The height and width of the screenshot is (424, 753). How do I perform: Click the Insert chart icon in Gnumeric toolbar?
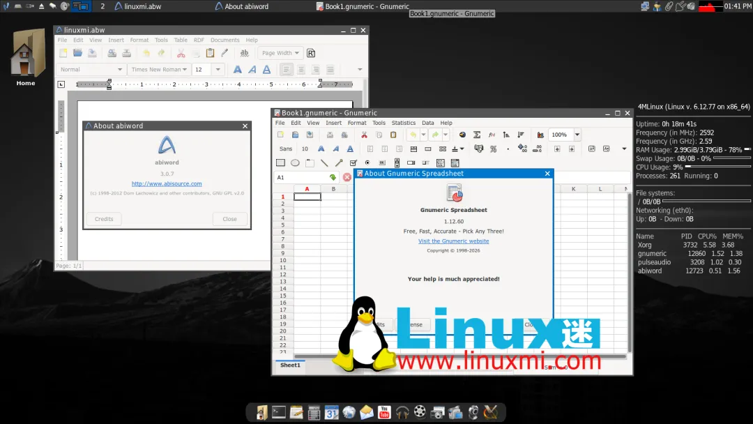[540, 135]
